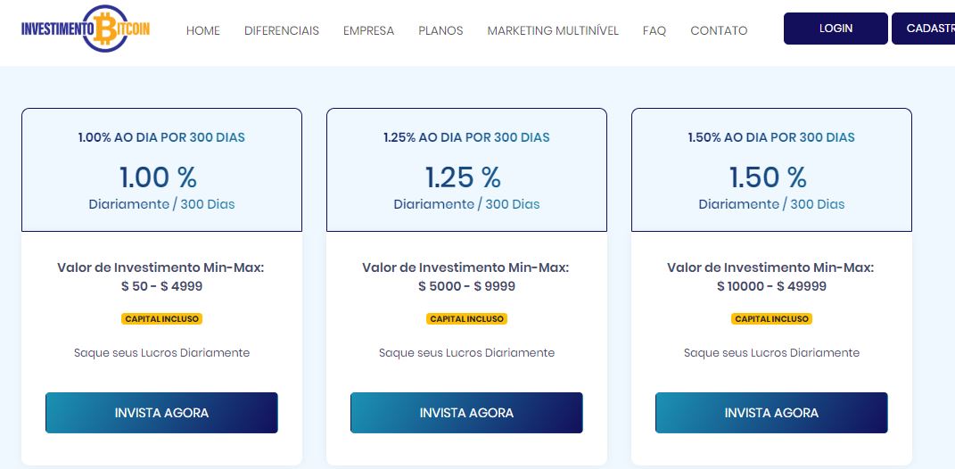The width and height of the screenshot is (955, 469).
Task: Click CAPITAL INCLUSO badge in 1.25% card
Action: pyautogui.click(x=466, y=318)
